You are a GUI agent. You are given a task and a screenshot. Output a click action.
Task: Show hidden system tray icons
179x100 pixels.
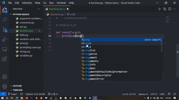pos(145,98)
